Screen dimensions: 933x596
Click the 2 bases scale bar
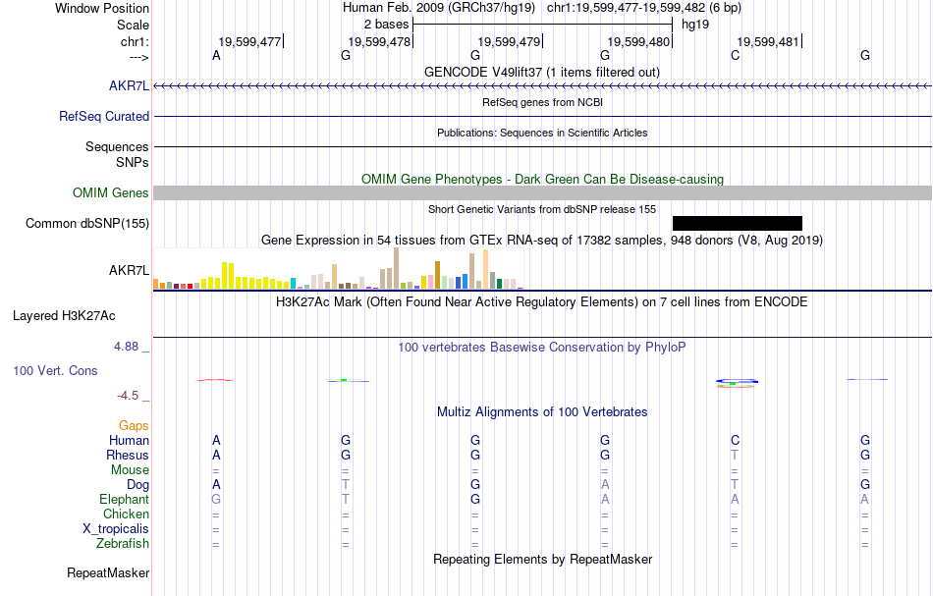(542, 25)
